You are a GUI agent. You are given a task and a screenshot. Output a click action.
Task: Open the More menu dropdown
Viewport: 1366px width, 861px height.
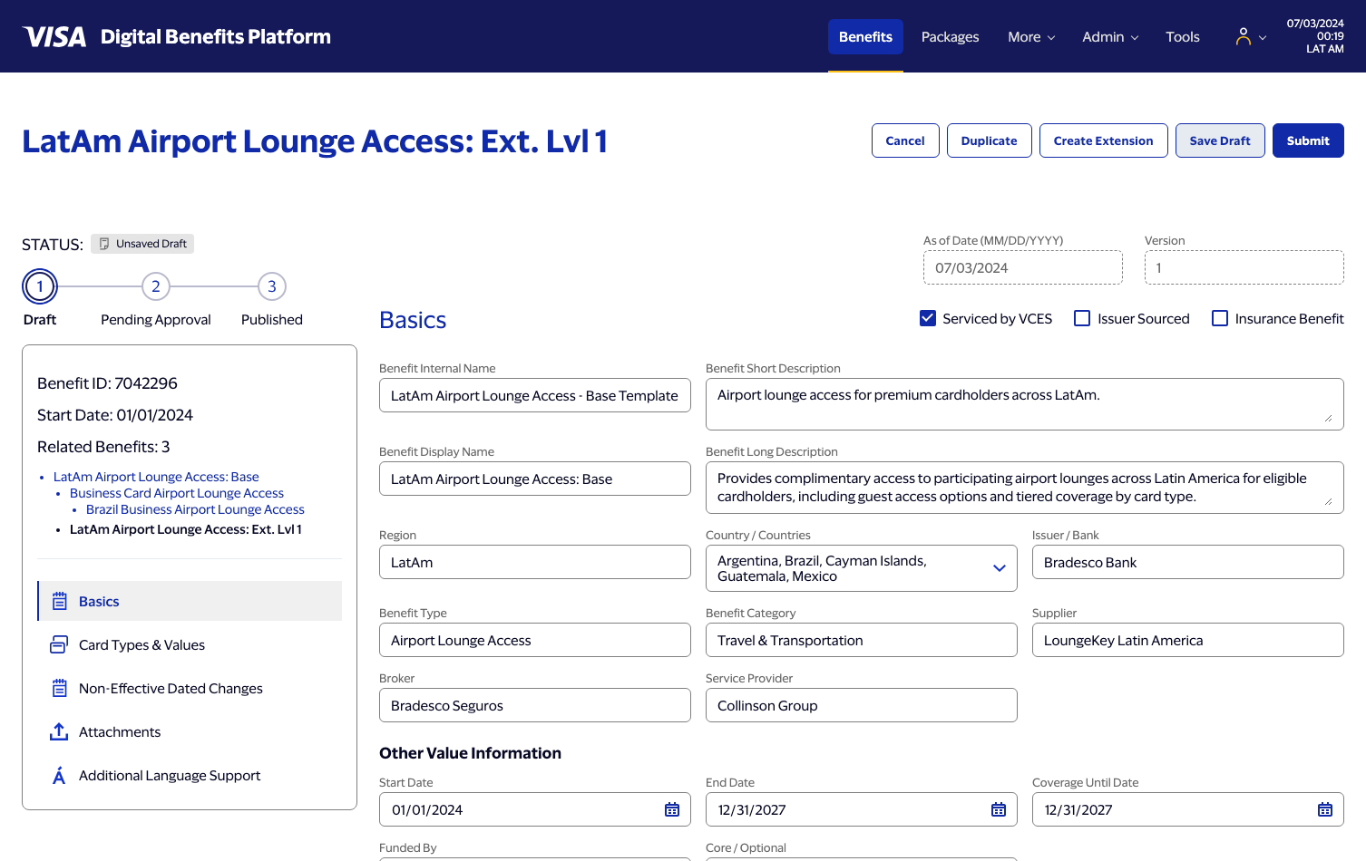[1031, 36]
